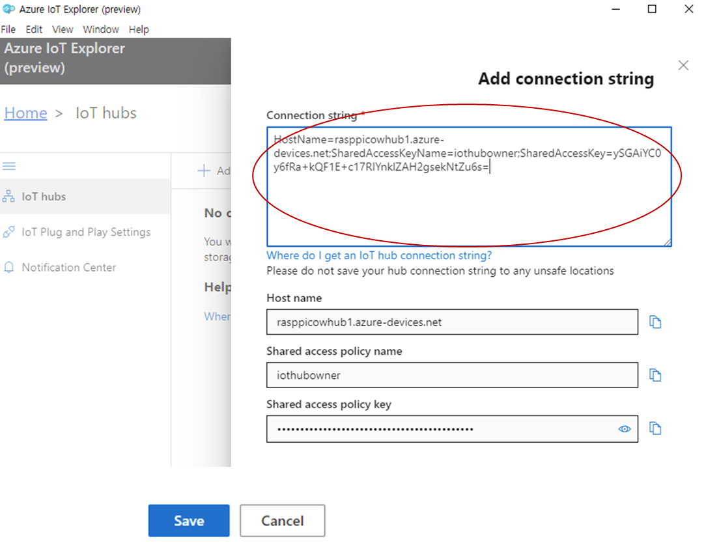
Task: Copy the Host name value
Action: tap(655, 322)
